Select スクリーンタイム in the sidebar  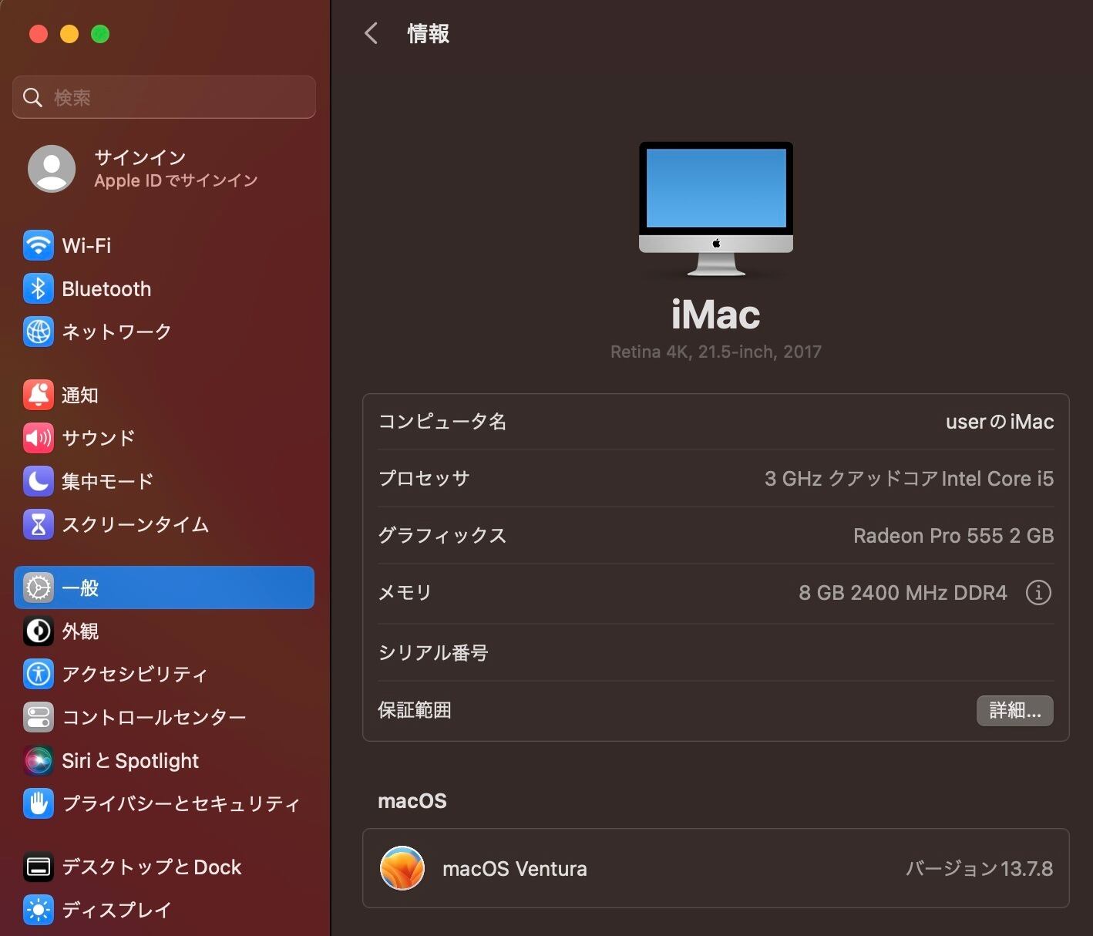164,524
